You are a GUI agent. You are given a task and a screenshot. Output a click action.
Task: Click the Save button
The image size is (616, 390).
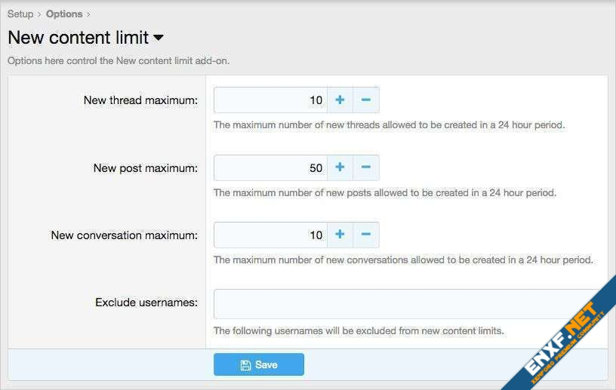[x=258, y=364]
